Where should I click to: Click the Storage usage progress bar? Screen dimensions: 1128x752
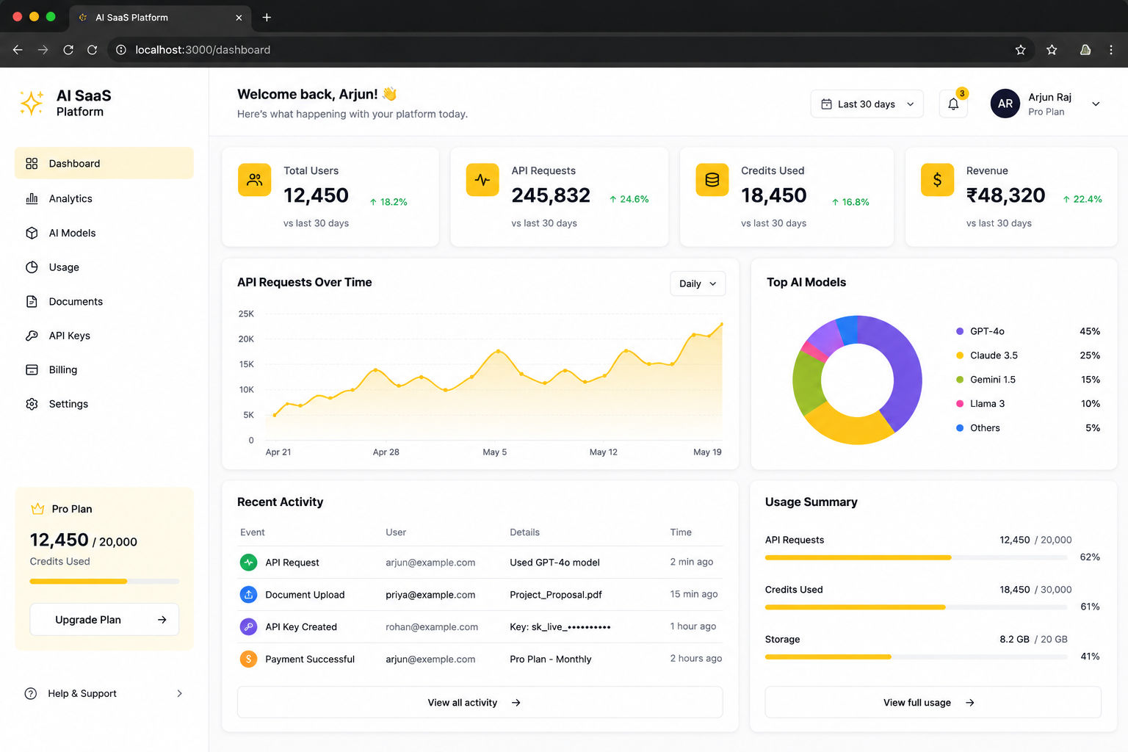tap(916, 657)
